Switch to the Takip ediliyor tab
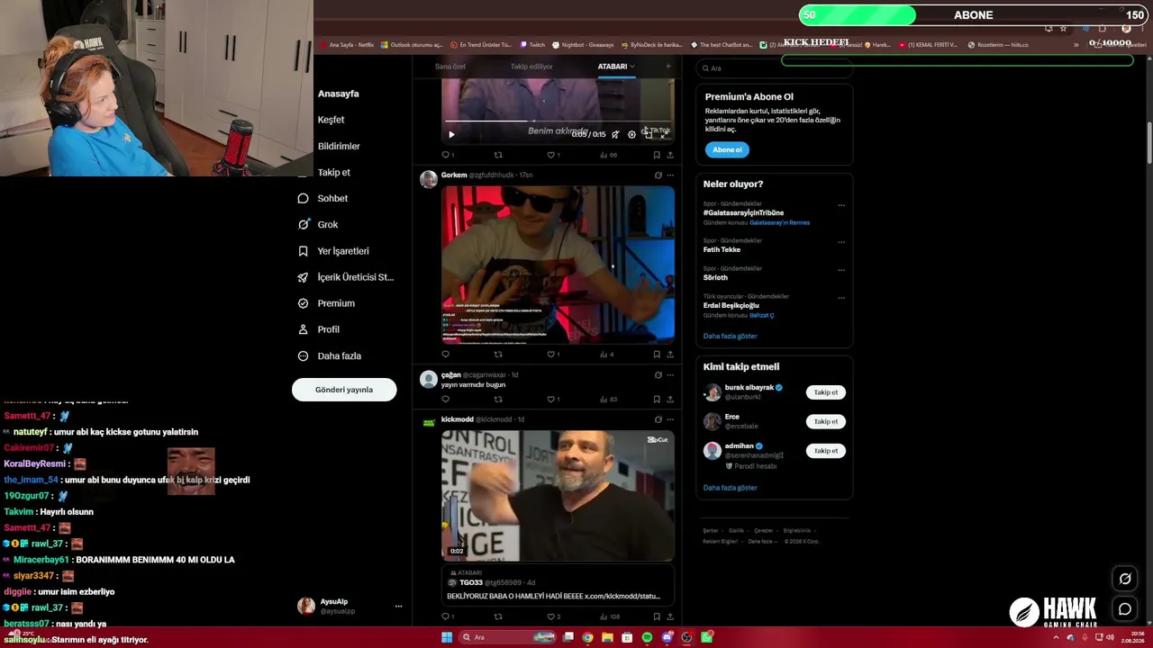Image resolution: width=1153 pixels, height=648 pixels. [531, 67]
